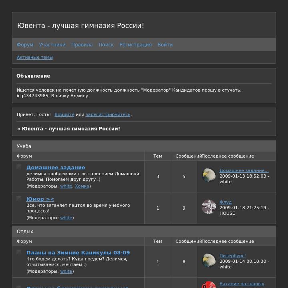Open the Правила menu item
This screenshot has width=288, height=288.
pyautogui.click(x=82, y=45)
